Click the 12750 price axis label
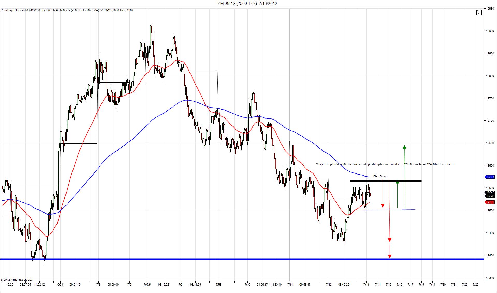The width and height of the screenshot is (497, 293). (490, 98)
